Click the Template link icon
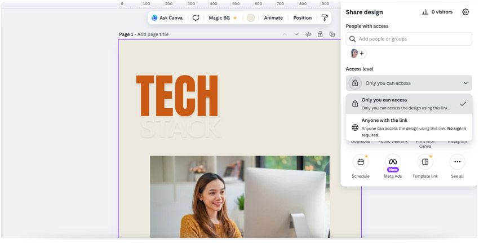This screenshot has width=479, height=243. [425, 162]
